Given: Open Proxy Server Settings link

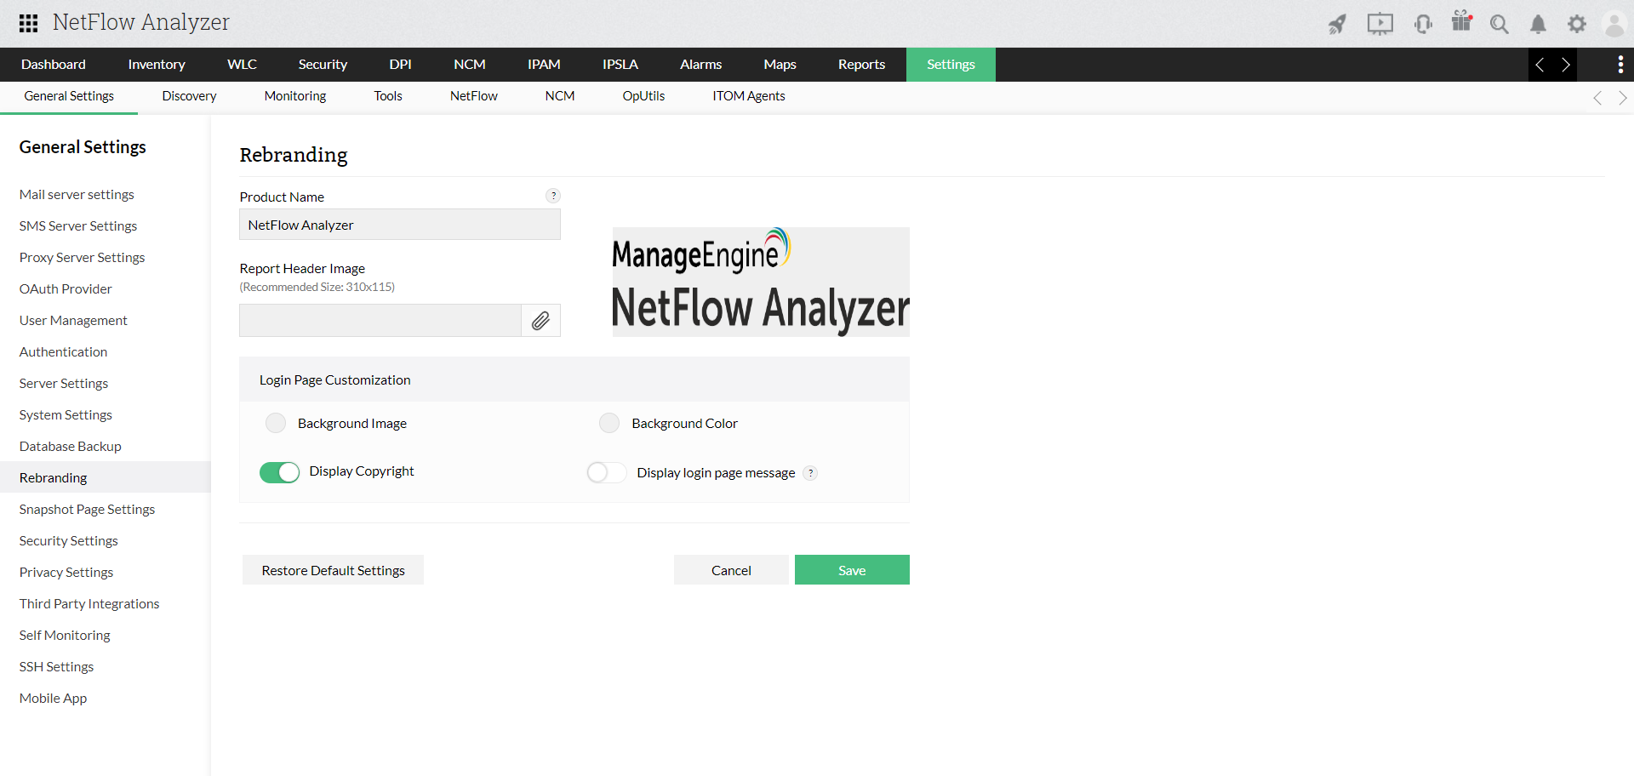Looking at the screenshot, I should (x=82, y=258).
